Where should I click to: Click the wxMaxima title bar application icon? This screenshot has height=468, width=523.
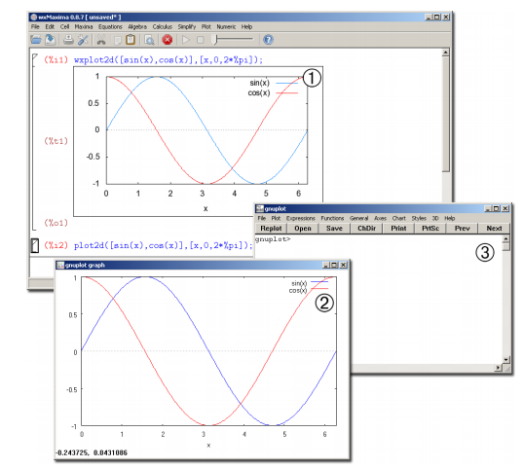pos(34,17)
